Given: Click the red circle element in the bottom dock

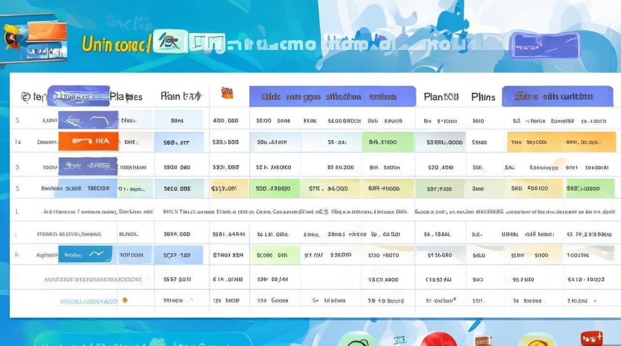Looking at the screenshot, I should coord(440,342).
